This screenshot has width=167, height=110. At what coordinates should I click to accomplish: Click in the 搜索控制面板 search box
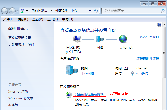pyautogui.click(x=131, y=11)
